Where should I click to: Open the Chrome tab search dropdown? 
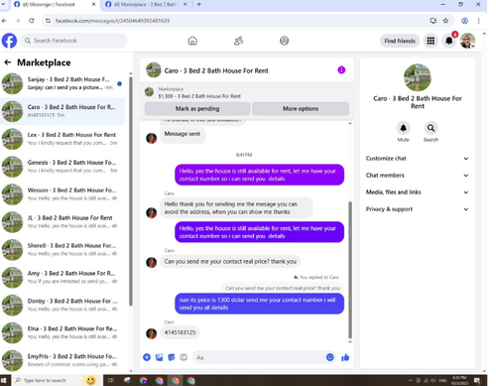[x=3, y=5]
